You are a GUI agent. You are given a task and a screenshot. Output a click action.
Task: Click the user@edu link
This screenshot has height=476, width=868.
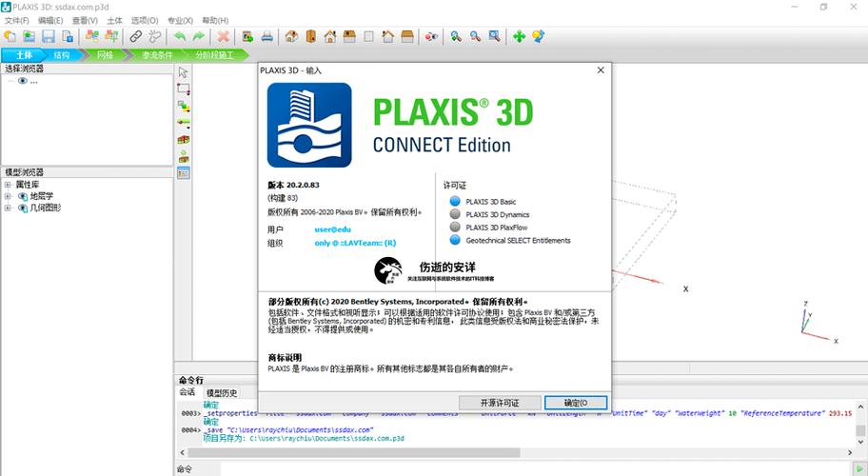tap(333, 229)
